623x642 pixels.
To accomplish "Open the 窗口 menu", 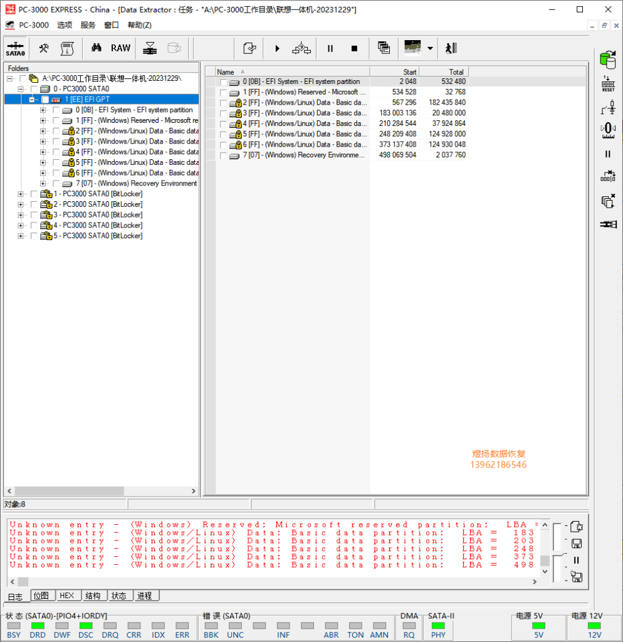I will [x=112, y=25].
